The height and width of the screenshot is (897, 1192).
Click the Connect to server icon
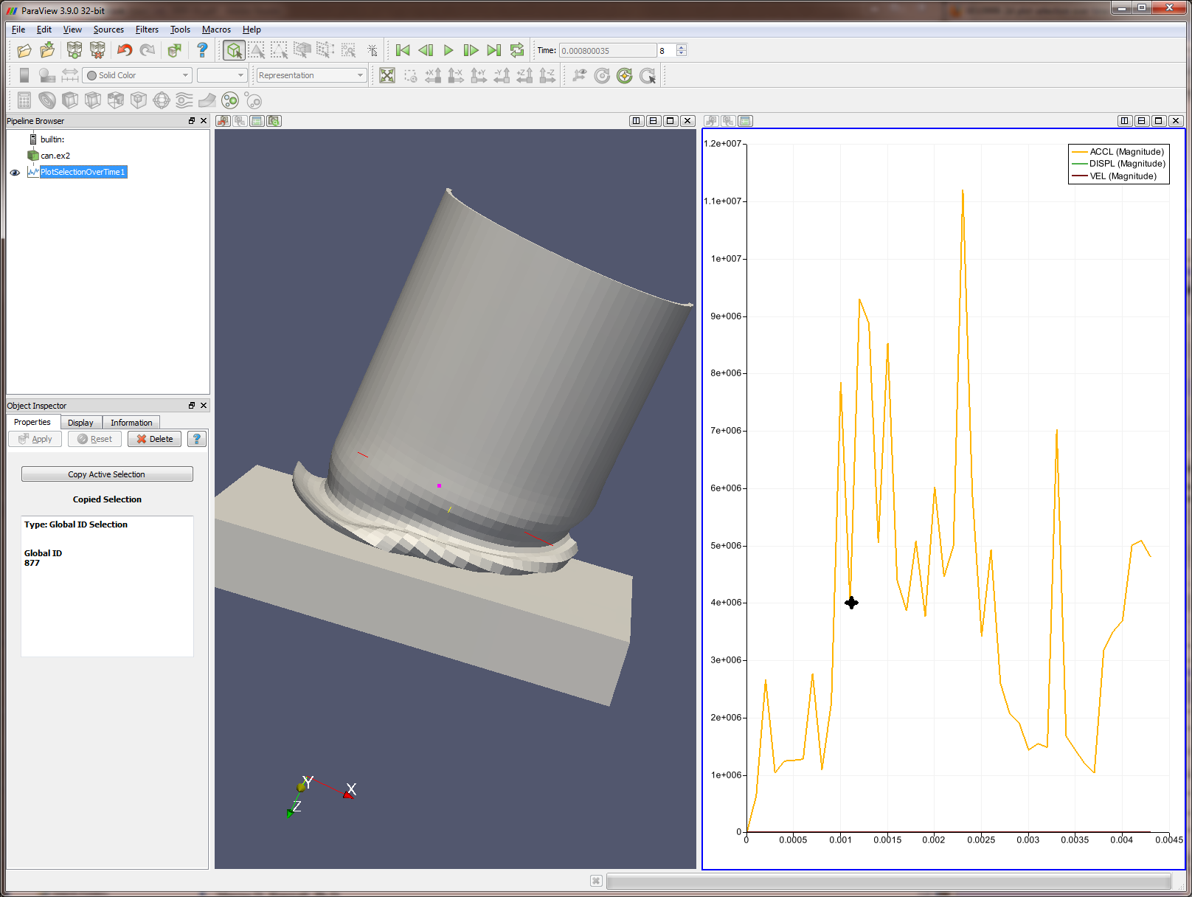[x=74, y=50]
